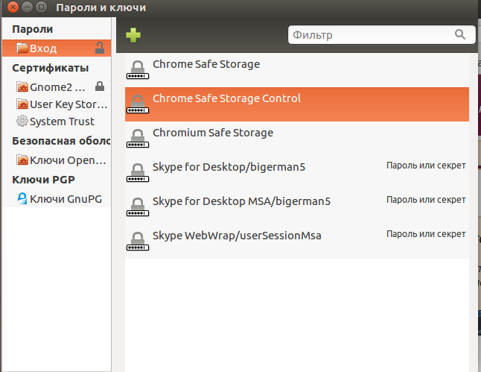The image size is (481, 372).
Task: Click the Ключи GnuPG key icon
Action: click(22, 198)
